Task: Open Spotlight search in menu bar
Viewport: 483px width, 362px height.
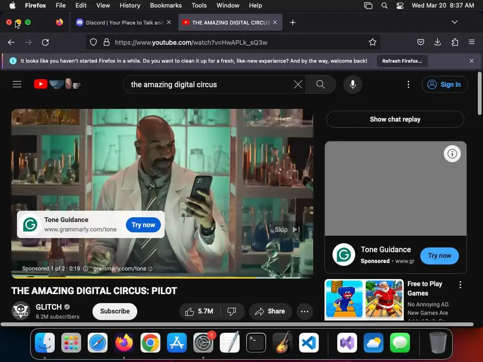Action: pos(384,6)
